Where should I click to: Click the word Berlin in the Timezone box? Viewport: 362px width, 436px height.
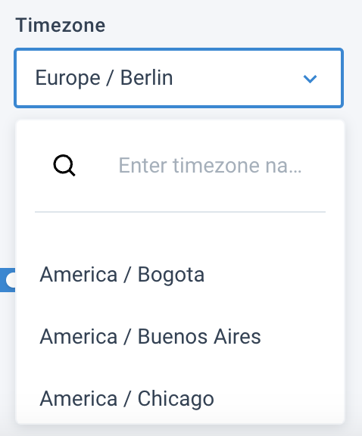pyautogui.click(x=146, y=77)
